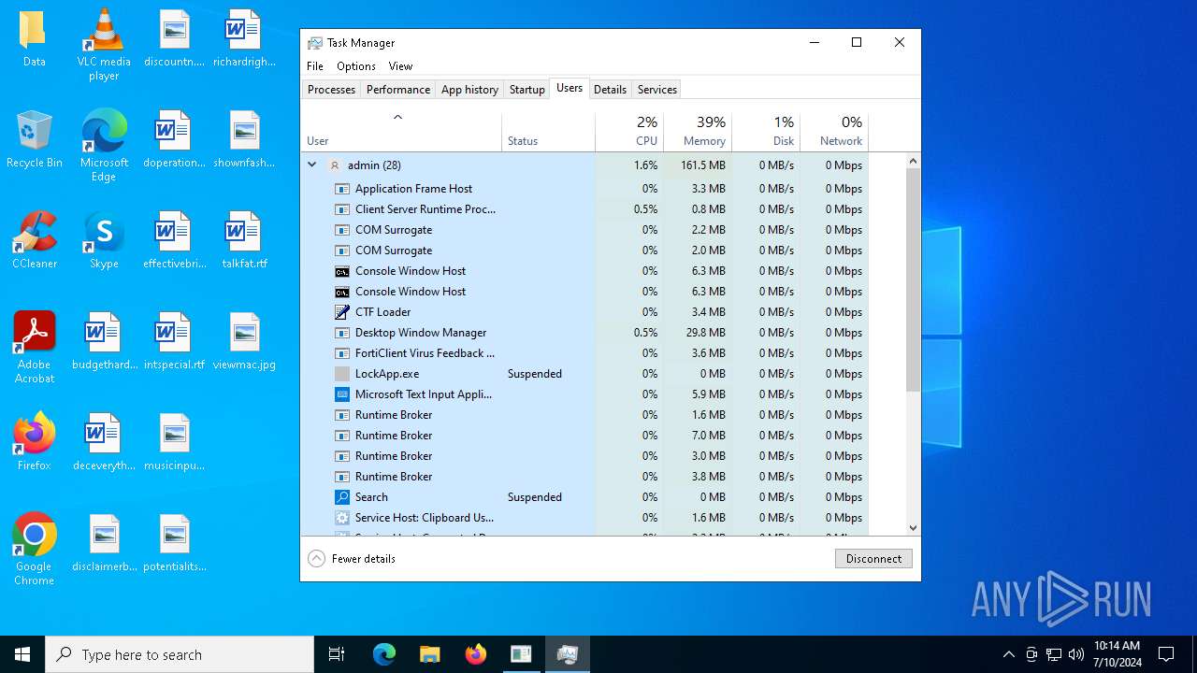Show hidden system tray icons
Image resolution: width=1197 pixels, height=673 pixels.
[x=1008, y=654]
